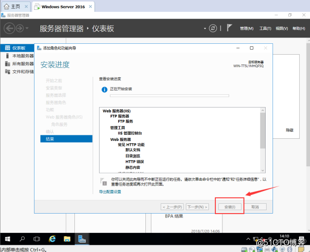Select 文件和存储 in the sidebar

[x=17, y=72]
